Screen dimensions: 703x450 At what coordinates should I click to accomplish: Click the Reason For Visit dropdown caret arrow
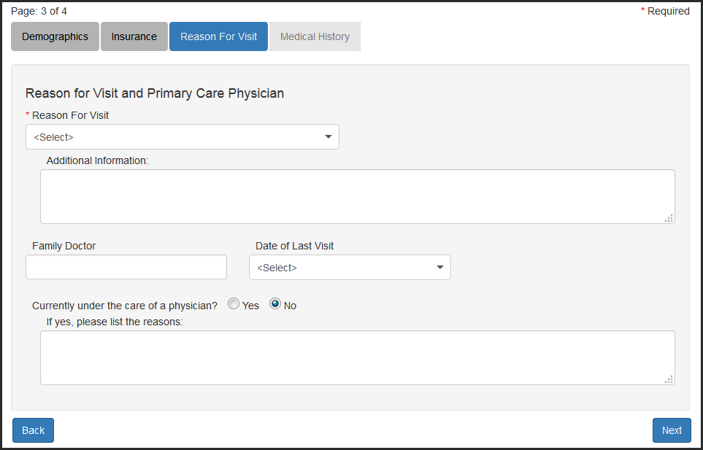329,136
